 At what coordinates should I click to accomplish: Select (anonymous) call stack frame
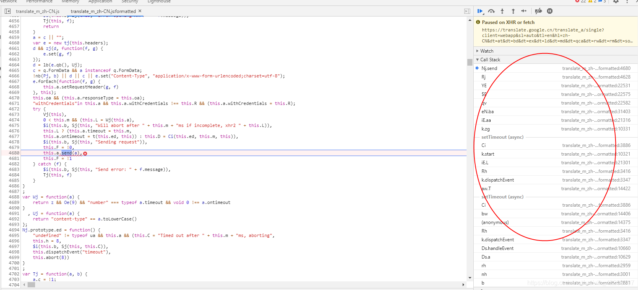click(x=556, y=222)
